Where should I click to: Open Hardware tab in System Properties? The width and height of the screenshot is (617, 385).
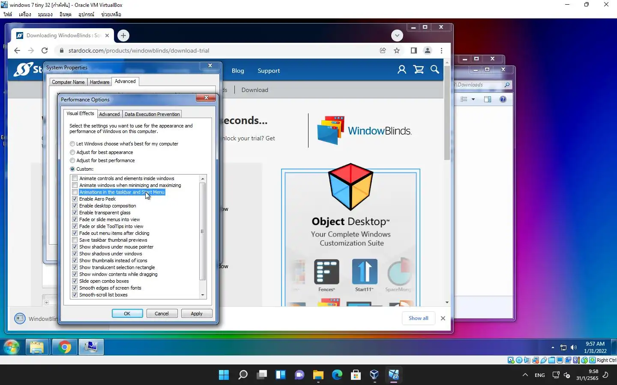pyautogui.click(x=99, y=82)
